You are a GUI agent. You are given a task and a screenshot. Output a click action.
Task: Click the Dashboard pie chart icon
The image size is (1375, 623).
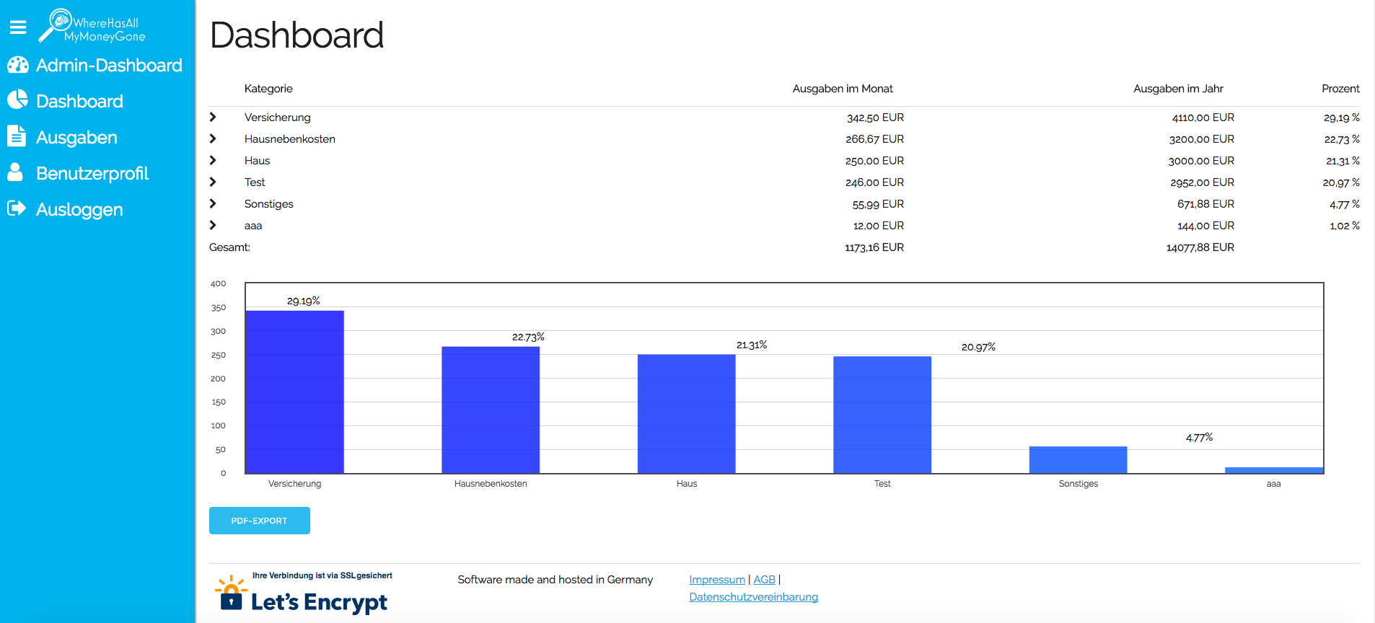[17, 100]
